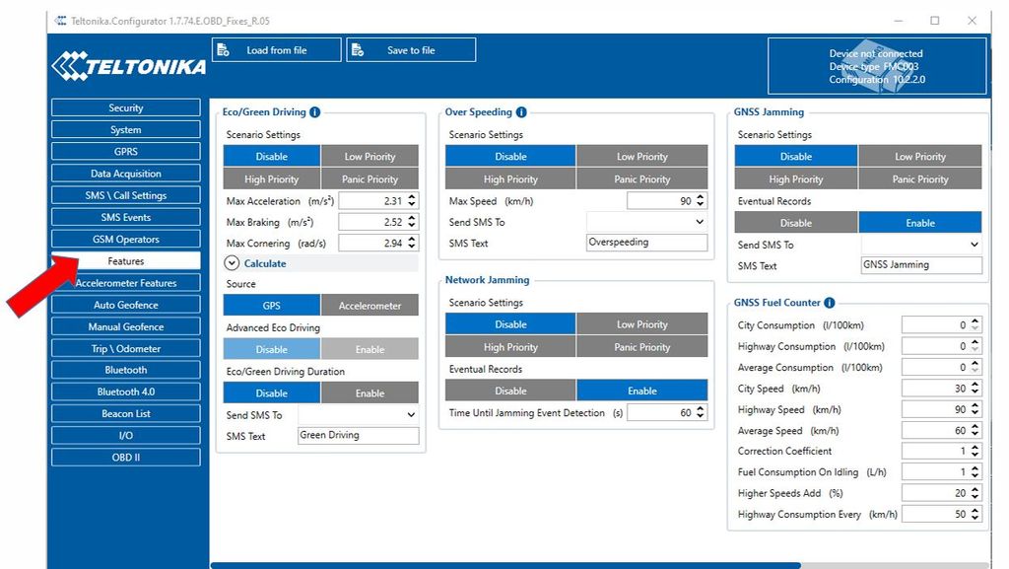Image resolution: width=1009 pixels, height=569 pixels.
Task: Set Eco/Green Driving scenario to Low Priority
Action: (370, 157)
